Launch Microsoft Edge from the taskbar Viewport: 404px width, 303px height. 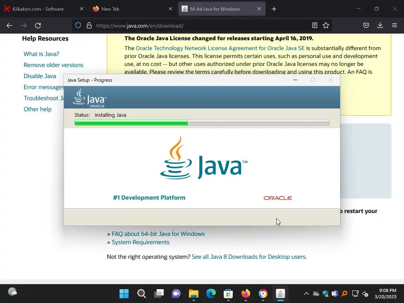coord(211,294)
